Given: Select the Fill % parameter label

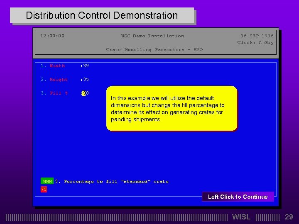Looking at the screenshot, I should tap(59, 93).
